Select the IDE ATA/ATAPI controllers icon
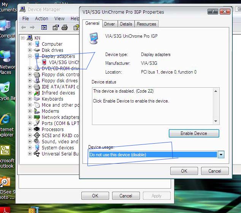 tap(37, 87)
